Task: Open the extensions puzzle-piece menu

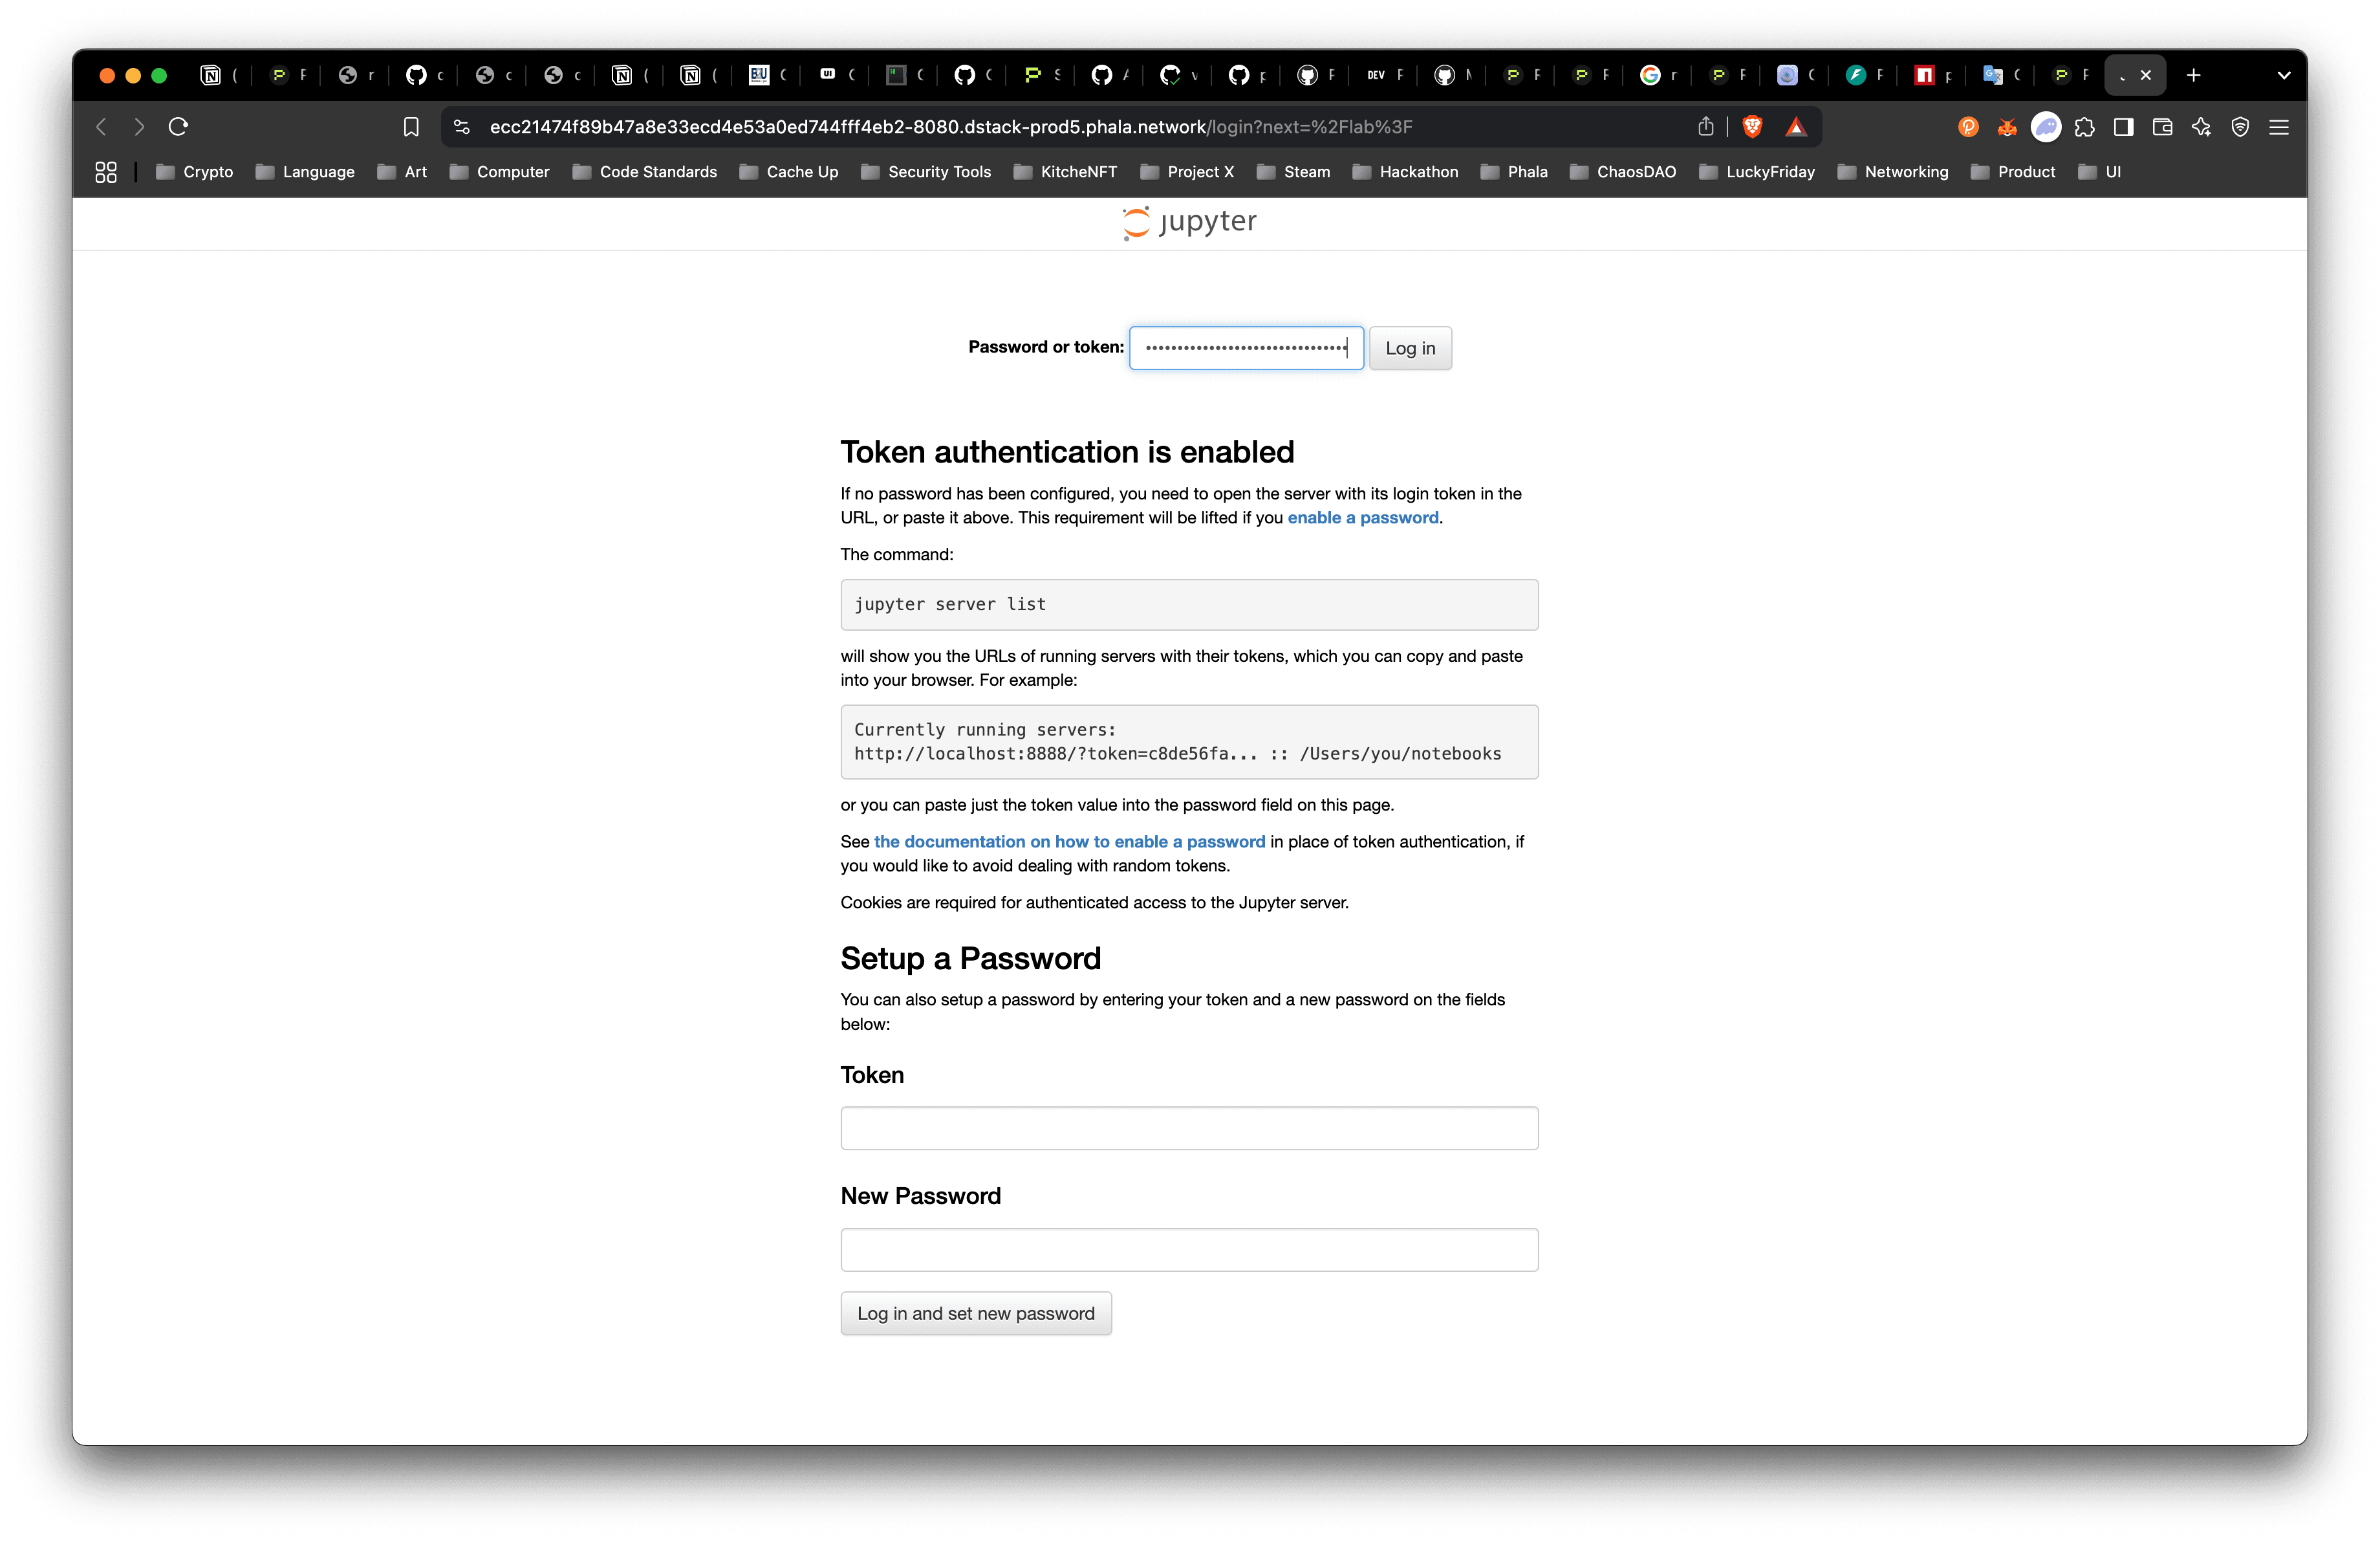Action: click(x=2085, y=127)
